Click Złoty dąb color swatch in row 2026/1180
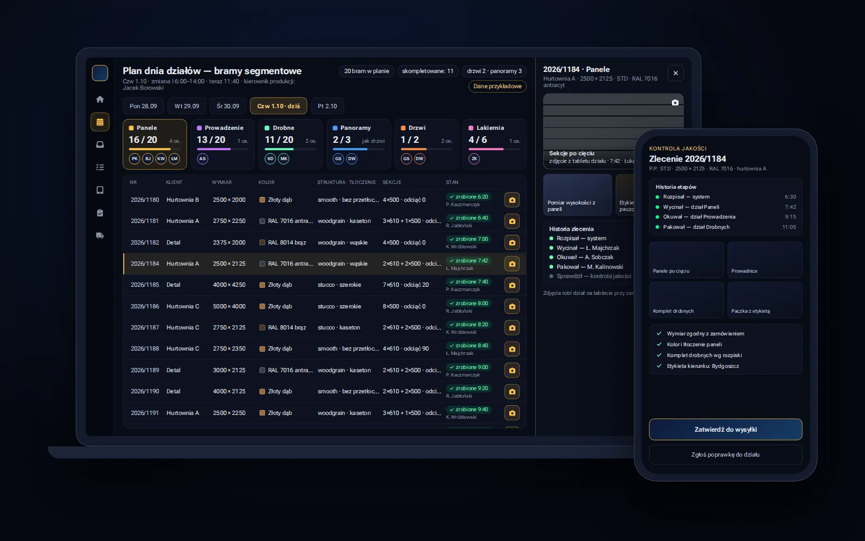Screen dimensions: 865x541 pyautogui.click(x=262, y=200)
